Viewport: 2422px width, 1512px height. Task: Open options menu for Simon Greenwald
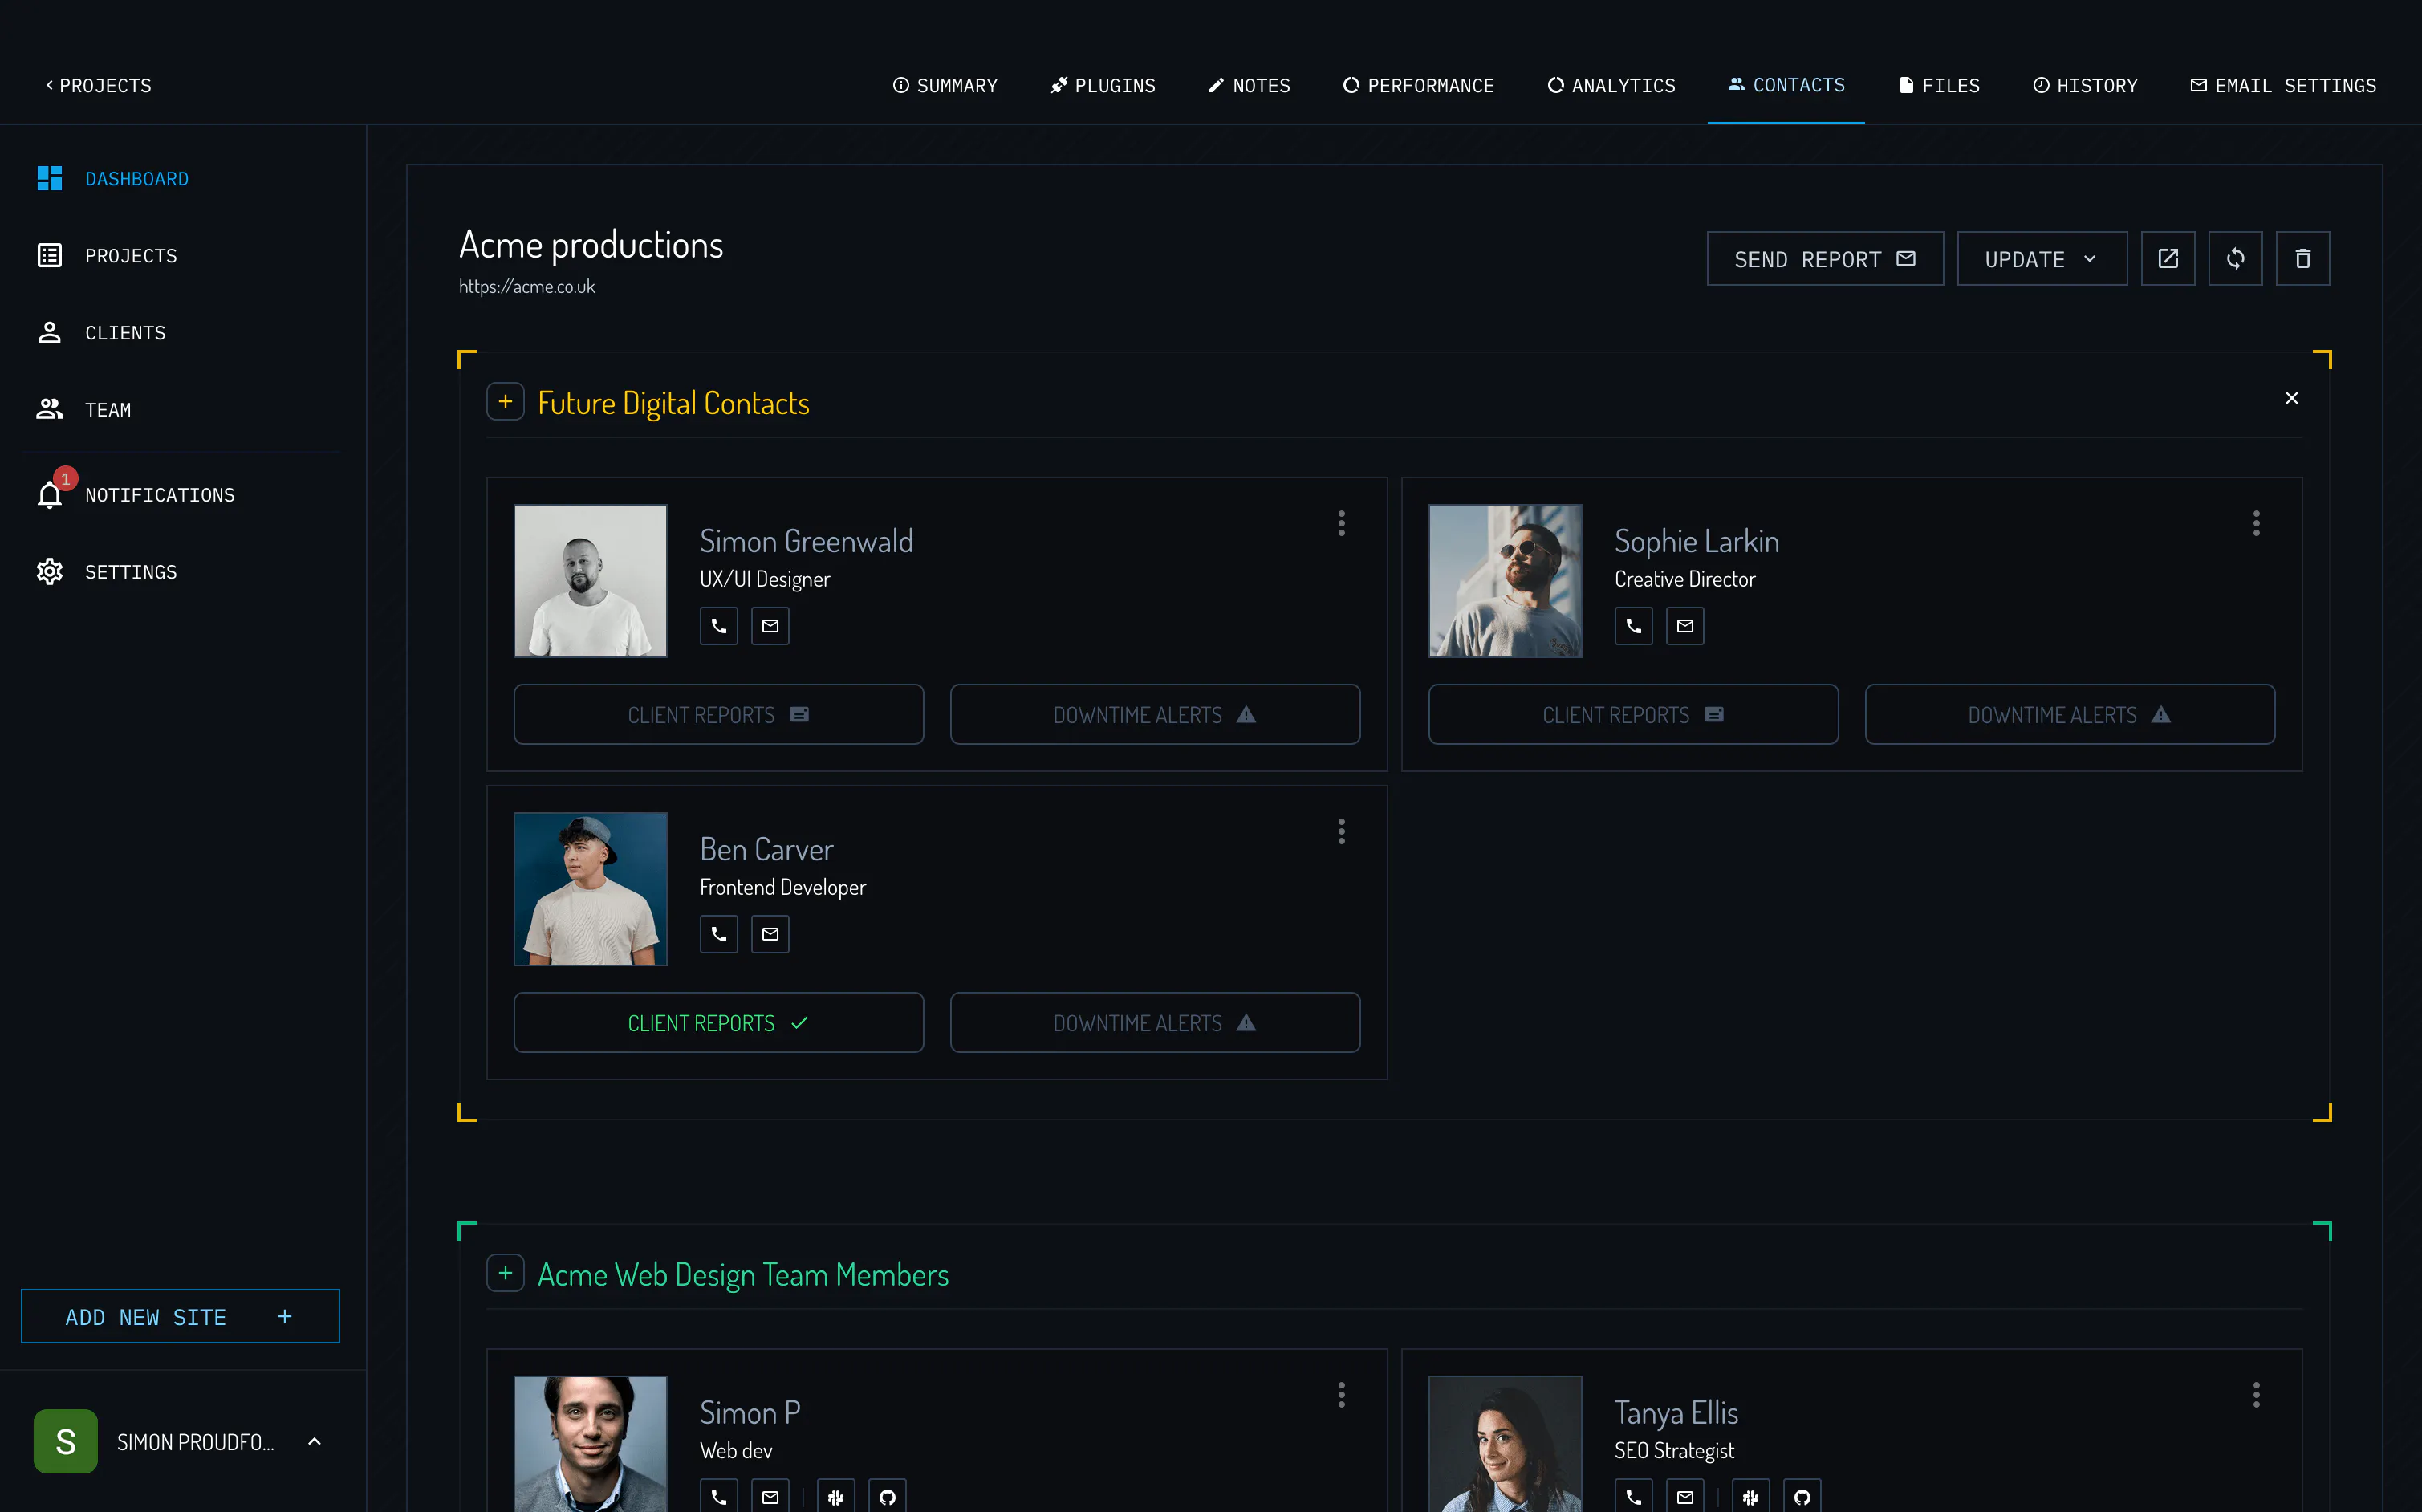pos(1341,523)
